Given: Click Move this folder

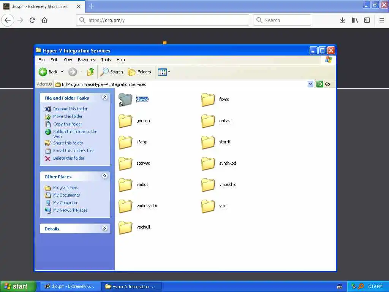Looking at the screenshot, I should point(68,116).
